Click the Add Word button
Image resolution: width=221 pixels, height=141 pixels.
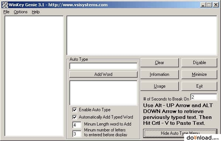click(103, 74)
